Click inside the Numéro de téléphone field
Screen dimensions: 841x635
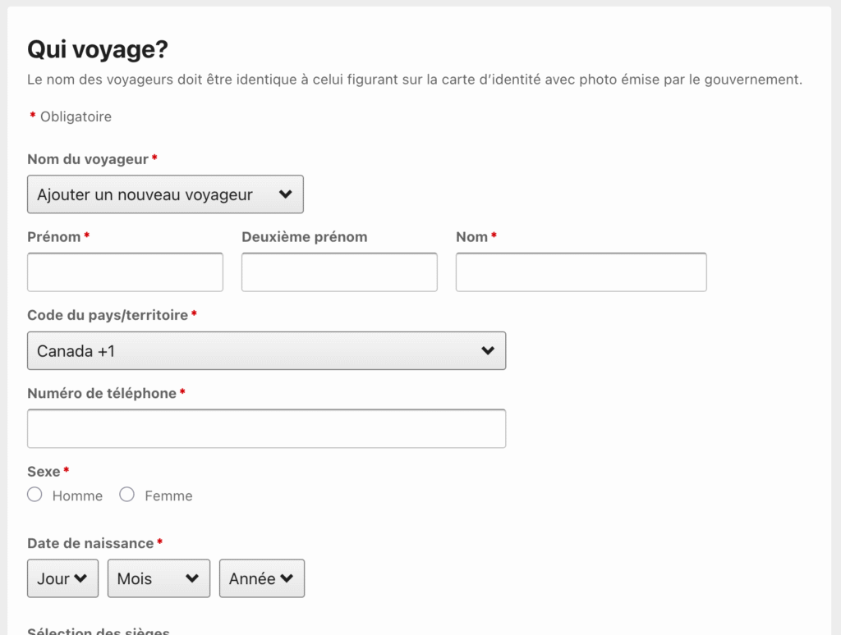266,428
